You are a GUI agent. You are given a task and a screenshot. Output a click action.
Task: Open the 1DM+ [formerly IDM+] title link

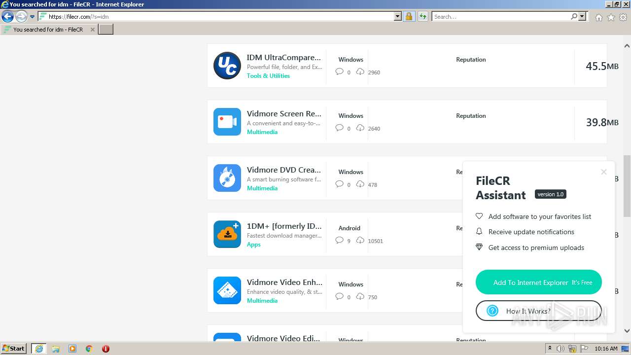click(x=284, y=226)
